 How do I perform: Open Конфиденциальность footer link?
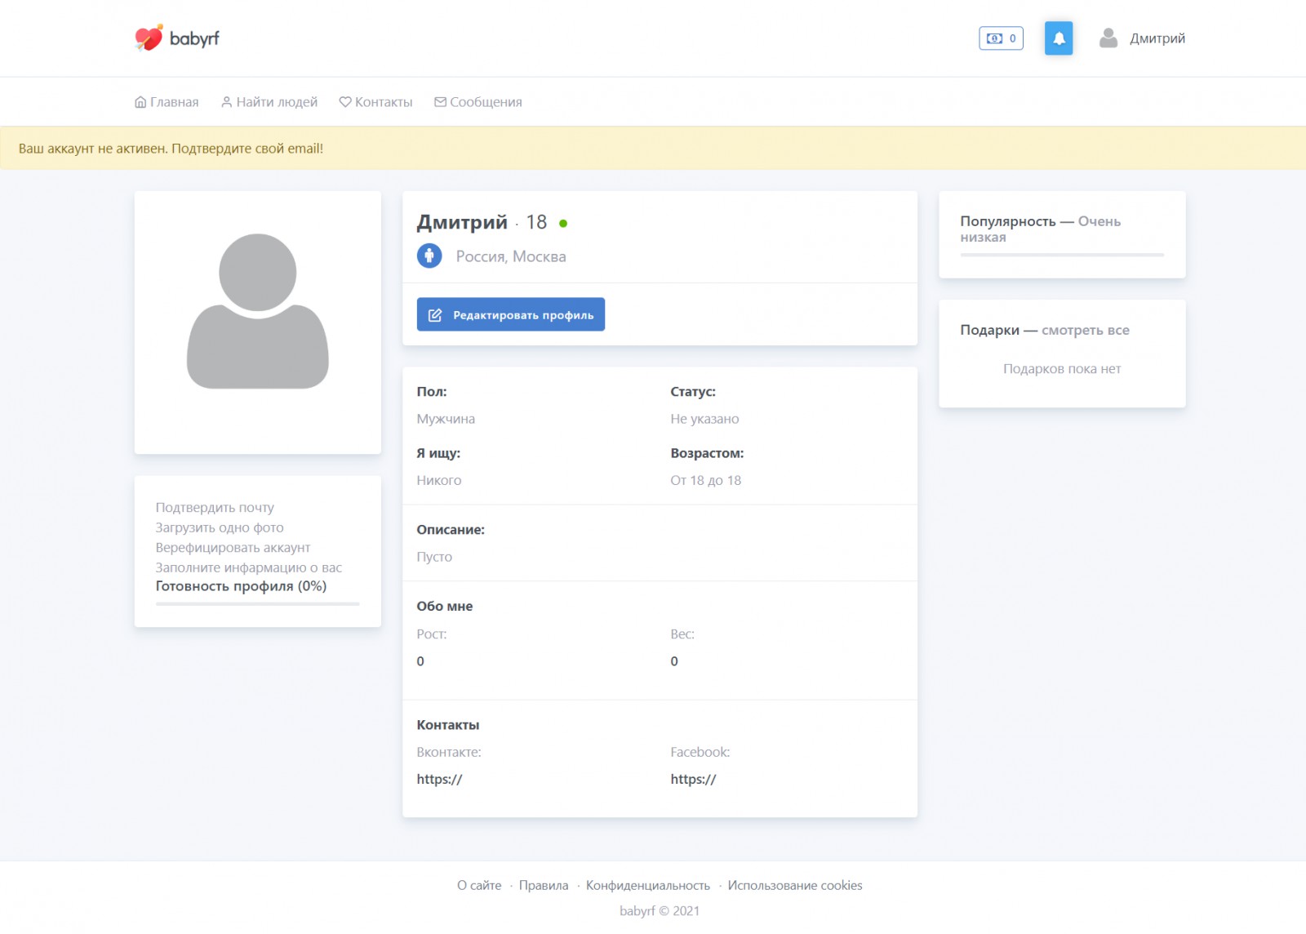pos(648,885)
